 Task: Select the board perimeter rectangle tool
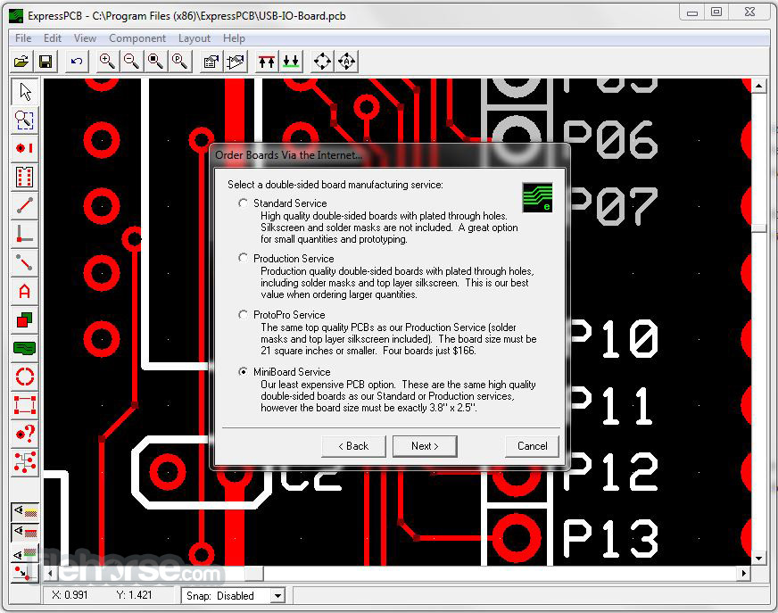(x=24, y=405)
